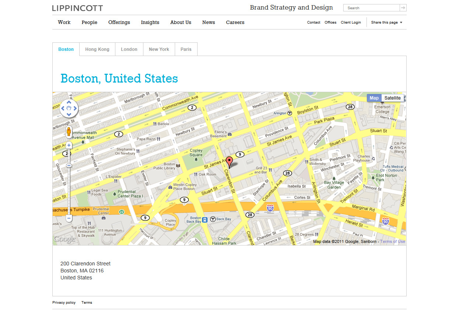The width and height of the screenshot is (459, 324).
Task: Click the red location marker pin
Action: coord(229,163)
